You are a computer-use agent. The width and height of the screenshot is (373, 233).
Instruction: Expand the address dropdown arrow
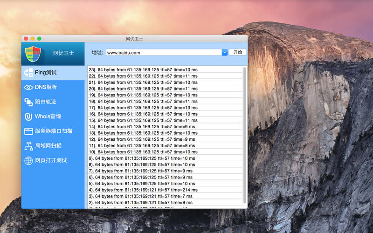[224, 53]
